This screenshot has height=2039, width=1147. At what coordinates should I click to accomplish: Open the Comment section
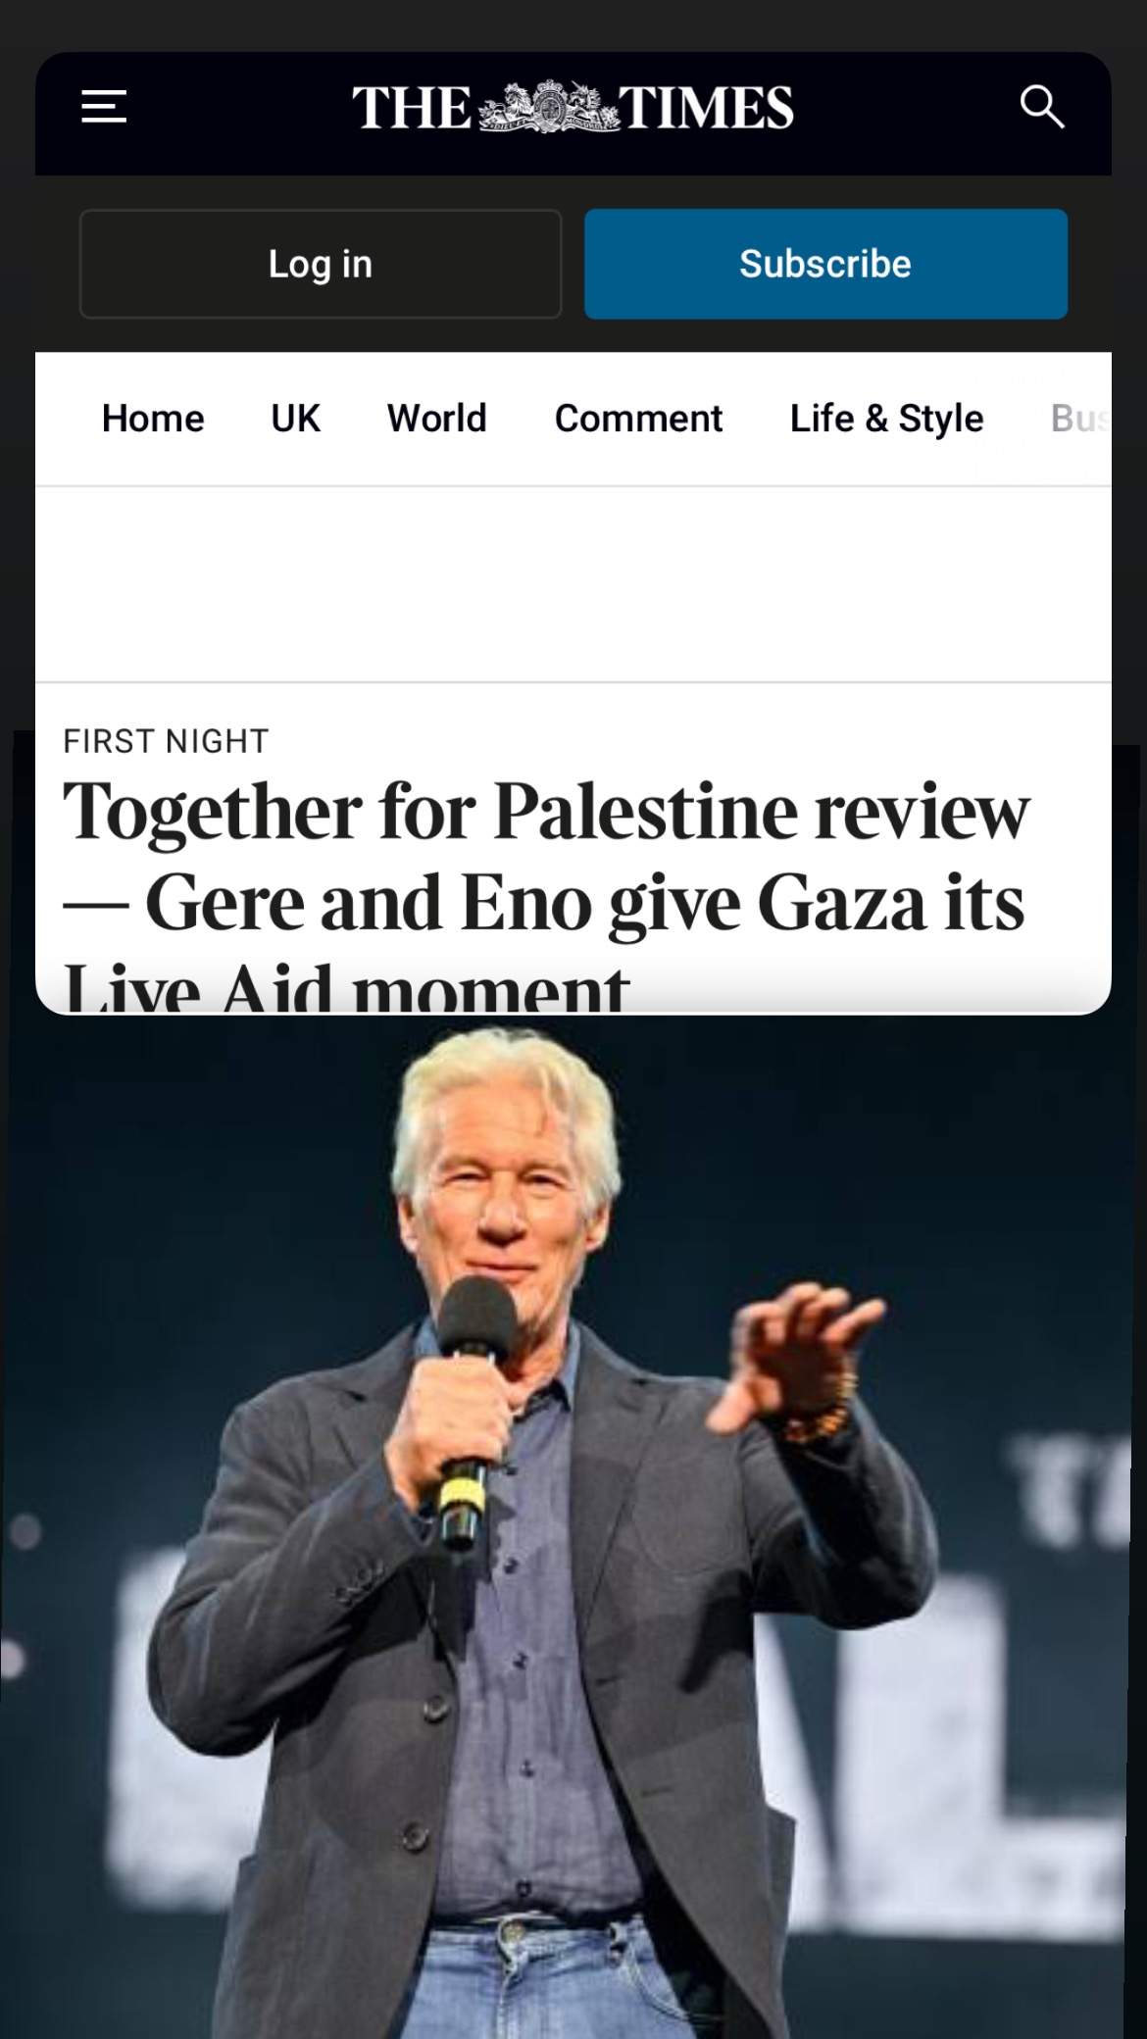tap(638, 419)
